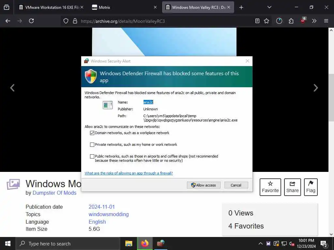
Task: Switch to the Motrix tab
Action: [x=124, y=7]
